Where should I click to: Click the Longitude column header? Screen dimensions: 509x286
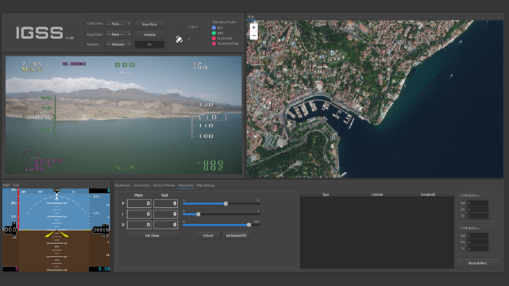coord(428,194)
